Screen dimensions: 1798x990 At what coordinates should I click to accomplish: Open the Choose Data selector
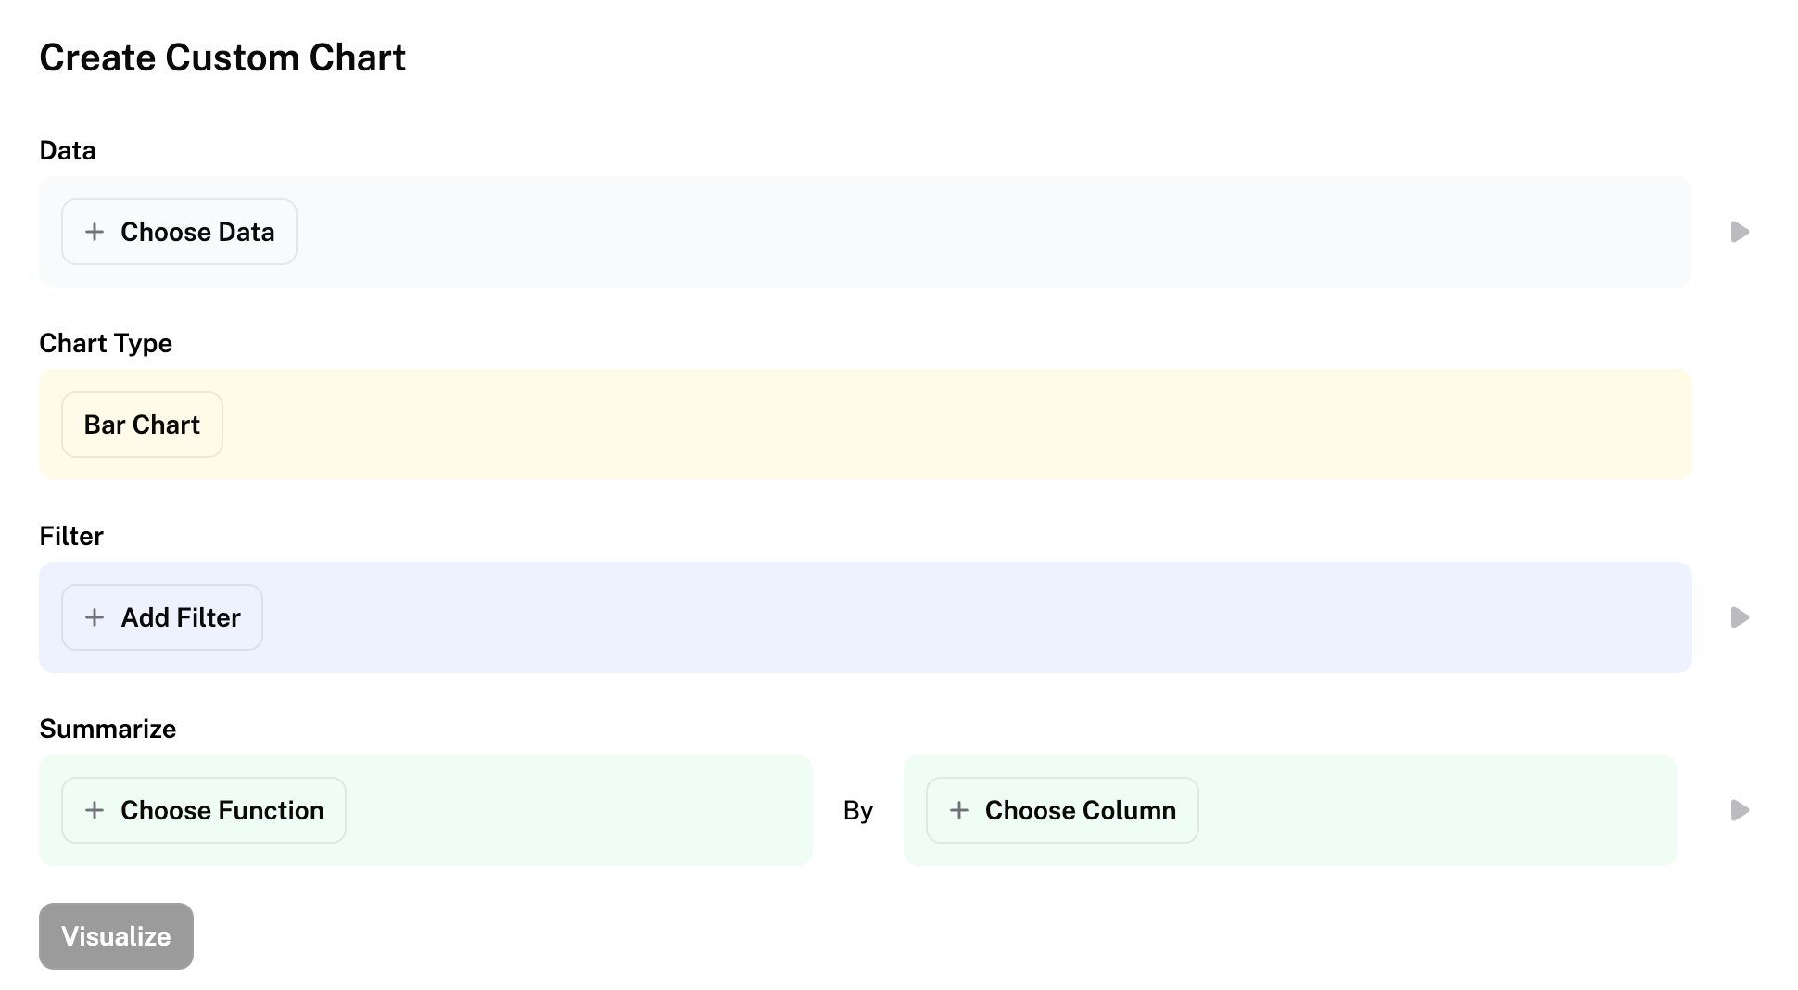(x=179, y=232)
